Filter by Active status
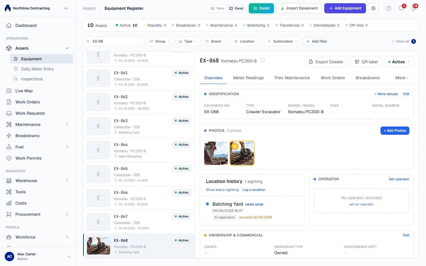 click(126, 25)
